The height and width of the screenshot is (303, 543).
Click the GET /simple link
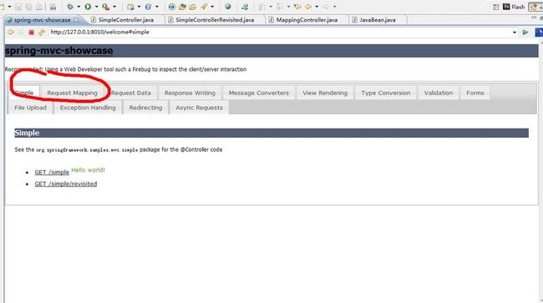click(x=52, y=172)
